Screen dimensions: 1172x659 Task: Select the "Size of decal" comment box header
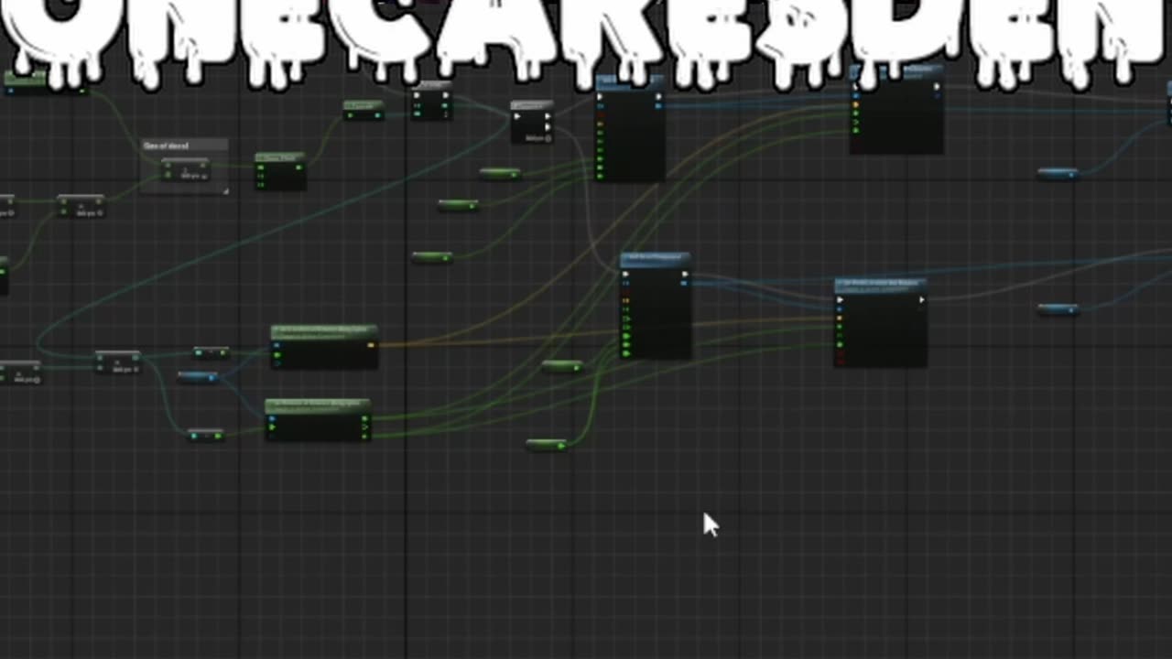[184, 146]
